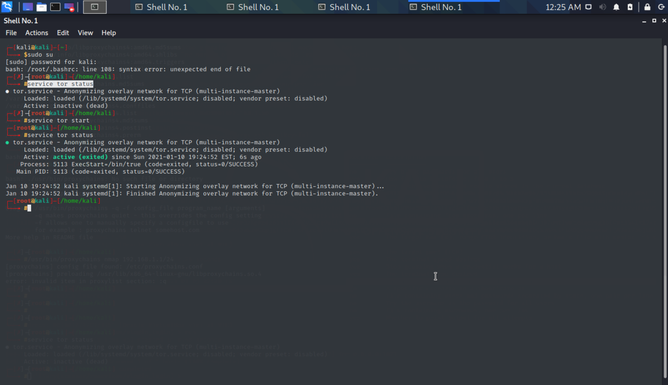Click the show desktop icon in panel
The image size is (668, 385).
27,7
